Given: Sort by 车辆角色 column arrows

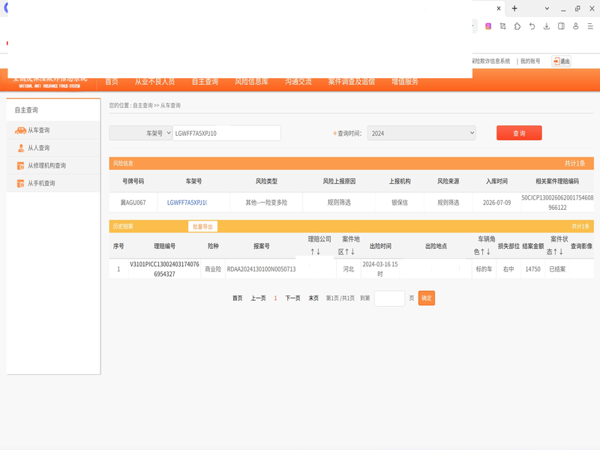Looking at the screenshot, I should pyautogui.click(x=485, y=252).
